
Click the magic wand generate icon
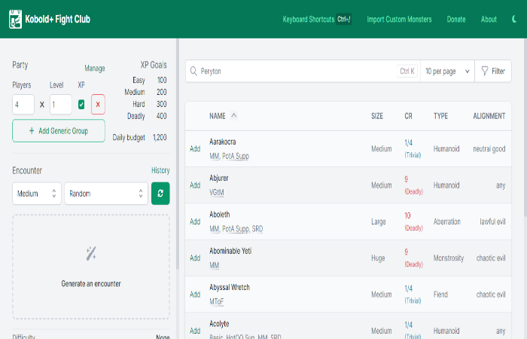click(91, 254)
